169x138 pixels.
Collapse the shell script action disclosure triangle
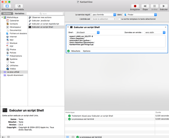pos(68,27)
